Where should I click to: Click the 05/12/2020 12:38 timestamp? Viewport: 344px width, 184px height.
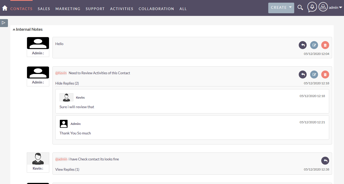tap(316, 169)
